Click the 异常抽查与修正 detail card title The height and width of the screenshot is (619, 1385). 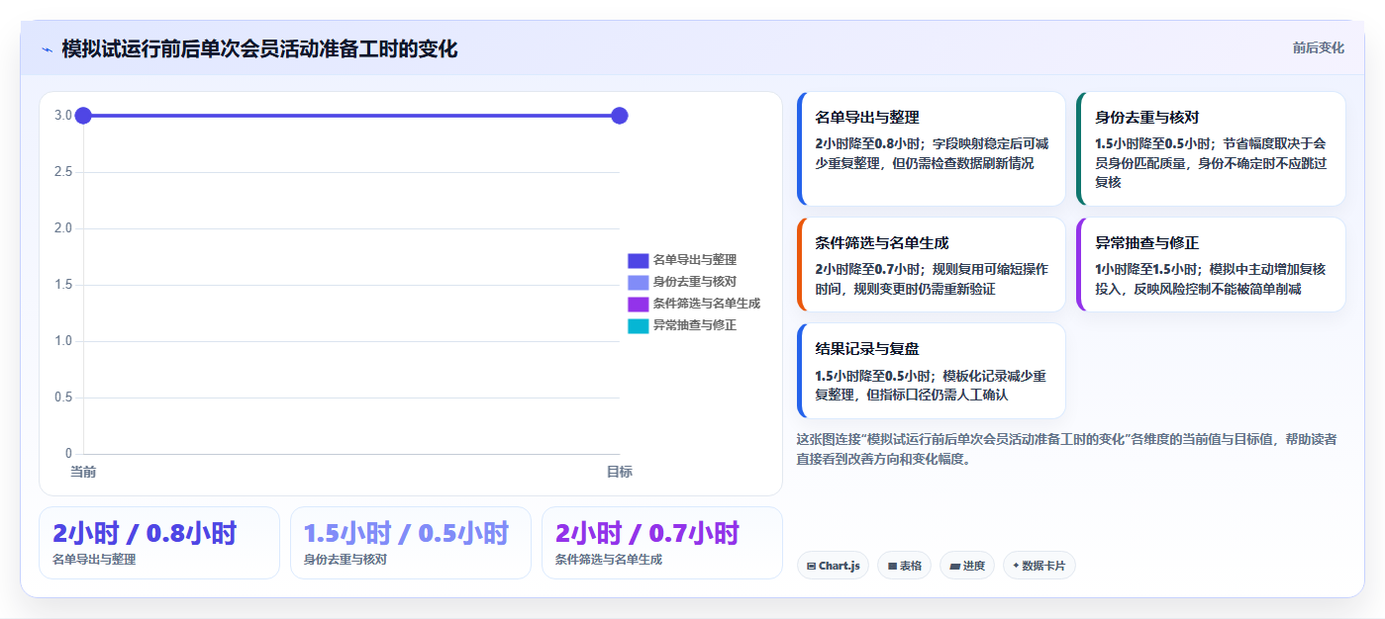click(1147, 242)
